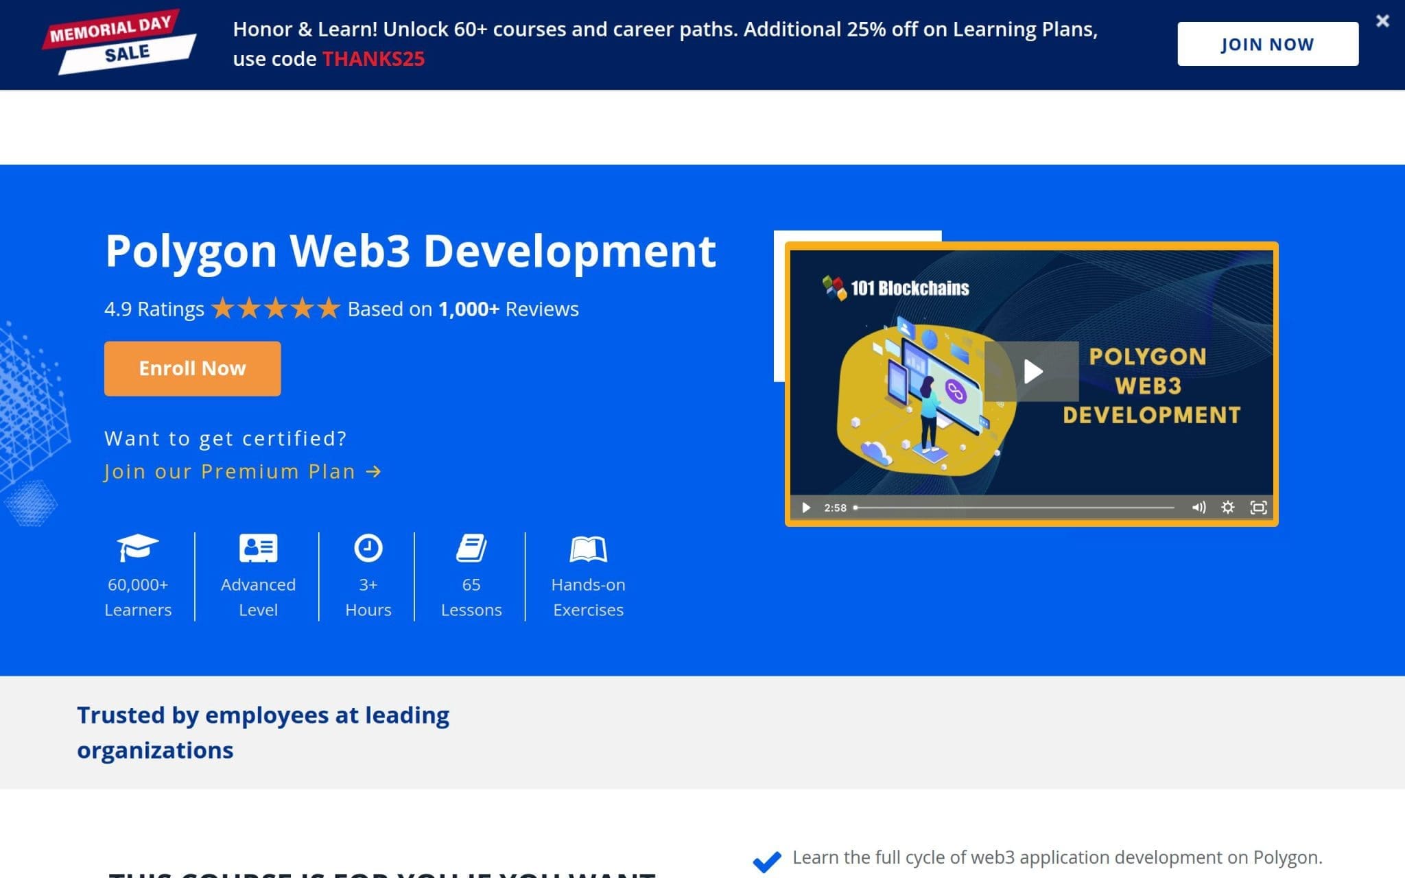The height and width of the screenshot is (878, 1405).
Task: Click the graduation cap Learners icon
Action: [138, 547]
